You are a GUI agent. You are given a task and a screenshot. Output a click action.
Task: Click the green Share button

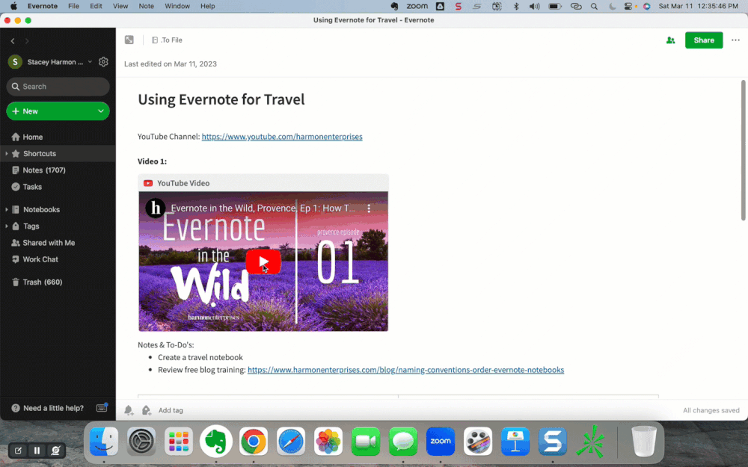[x=704, y=40]
